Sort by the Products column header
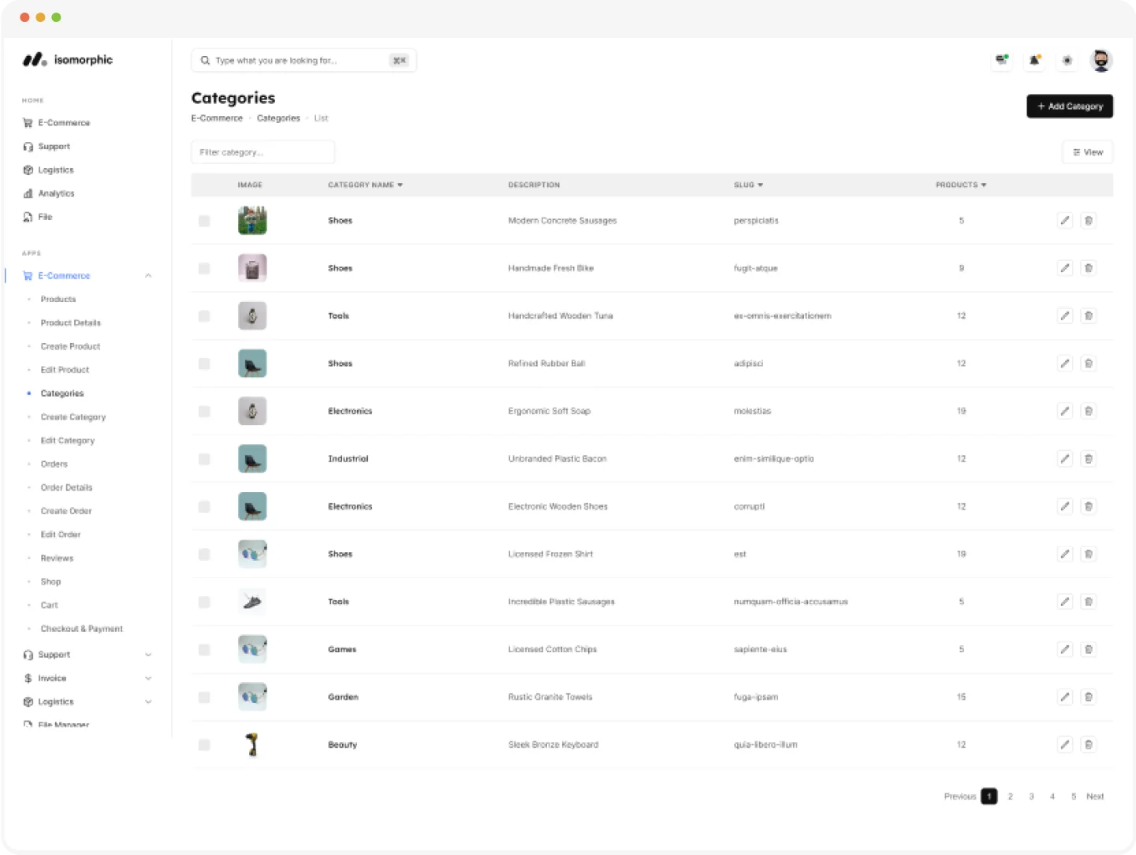The width and height of the screenshot is (1136, 855). [960, 185]
